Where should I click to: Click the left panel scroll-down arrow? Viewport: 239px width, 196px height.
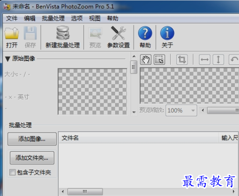point(134,112)
